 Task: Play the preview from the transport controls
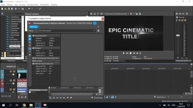pos(124,53)
